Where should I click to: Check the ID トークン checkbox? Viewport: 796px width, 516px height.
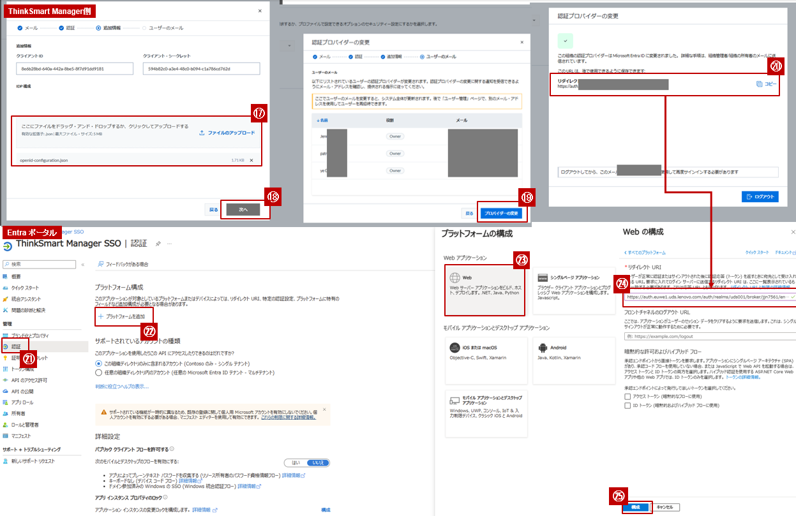tap(627, 405)
